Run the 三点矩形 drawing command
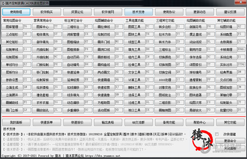247x159 pixels. pyautogui.click(x=12, y=35)
